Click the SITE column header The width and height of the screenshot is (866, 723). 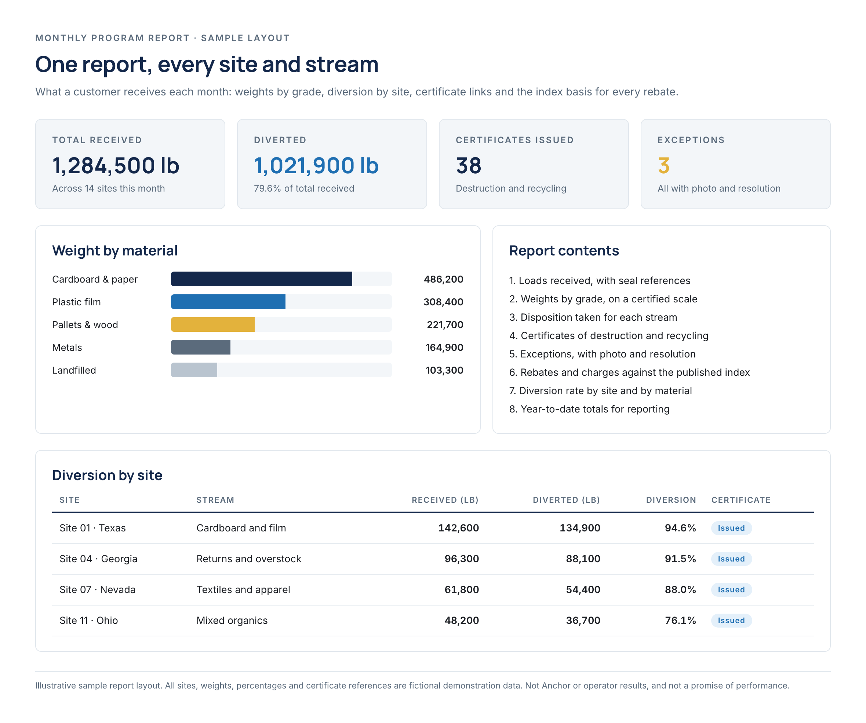click(x=70, y=500)
